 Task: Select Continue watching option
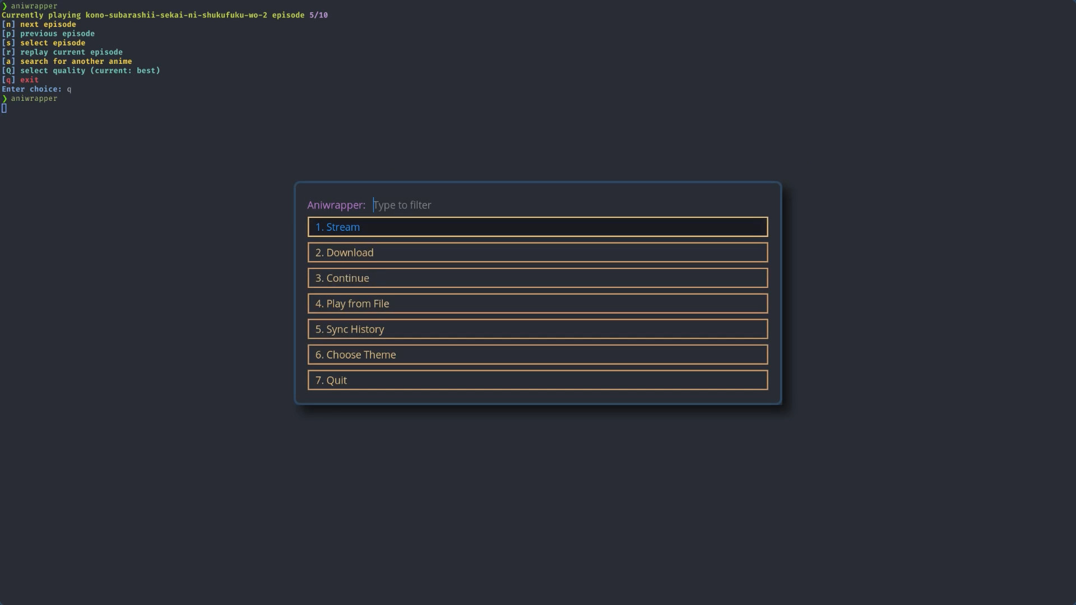pos(536,278)
